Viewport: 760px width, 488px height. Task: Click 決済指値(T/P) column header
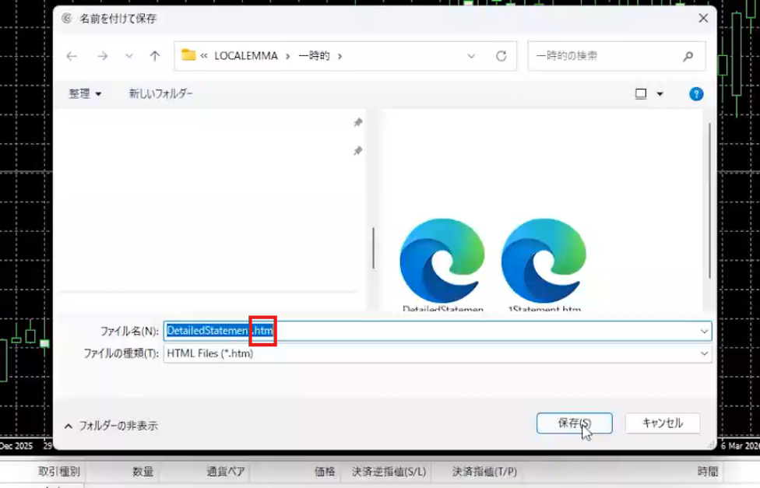click(x=484, y=471)
